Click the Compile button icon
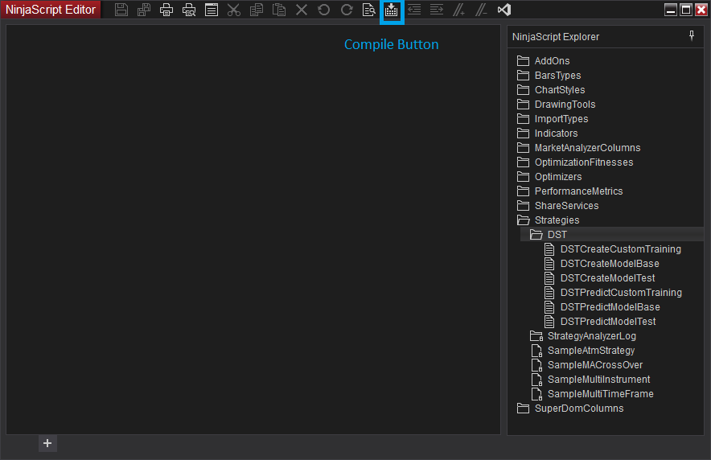711x460 pixels. 392,10
